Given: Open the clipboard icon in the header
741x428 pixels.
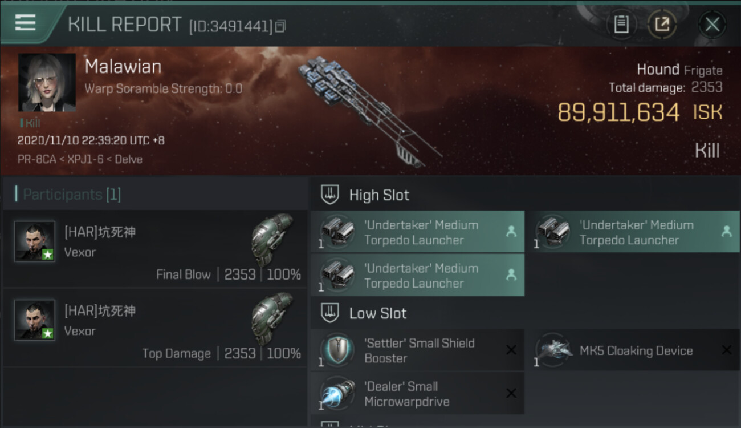Looking at the screenshot, I should click(621, 24).
